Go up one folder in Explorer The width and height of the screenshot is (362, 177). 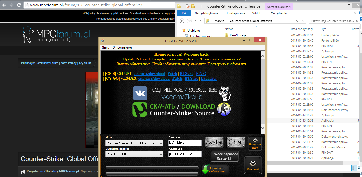click(x=201, y=21)
